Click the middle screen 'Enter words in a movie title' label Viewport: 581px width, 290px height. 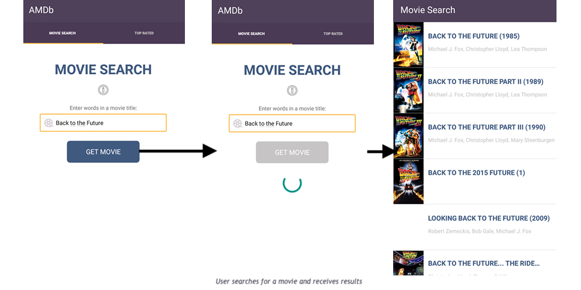click(x=292, y=109)
